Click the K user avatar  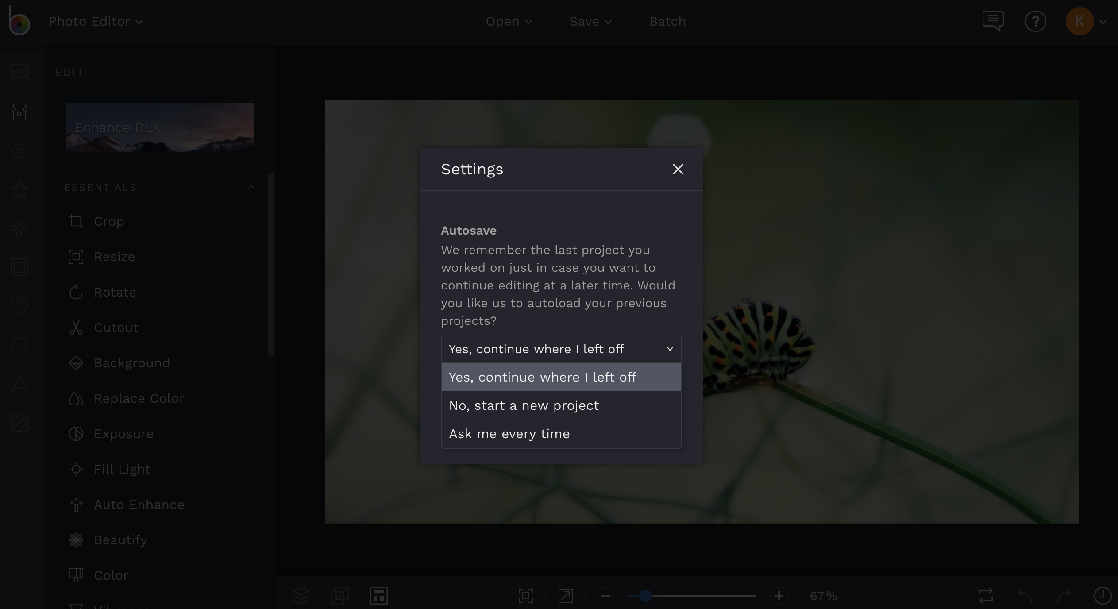coord(1079,21)
